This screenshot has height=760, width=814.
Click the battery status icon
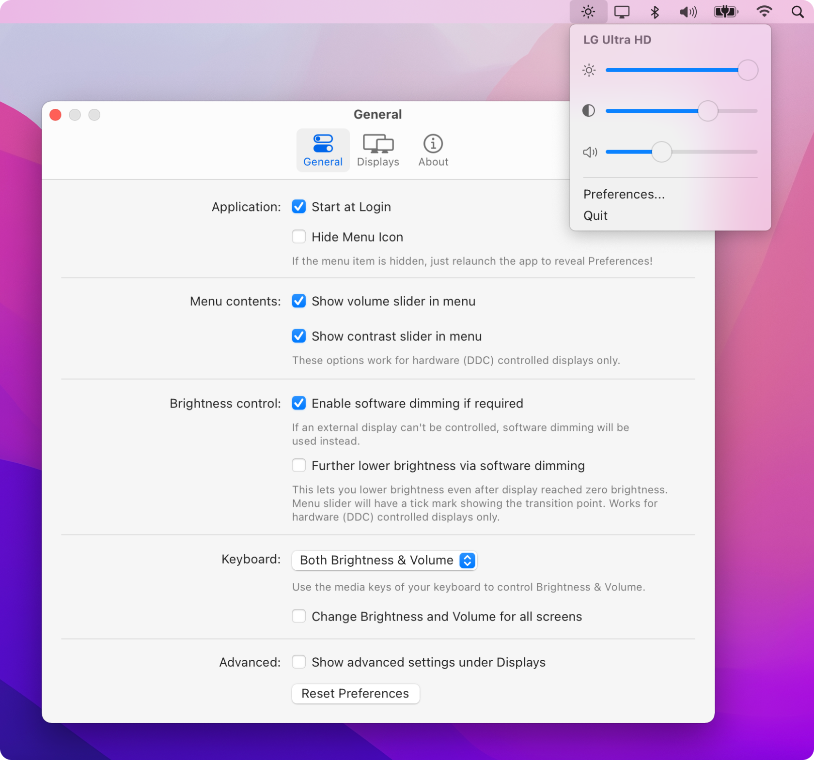[x=725, y=11]
